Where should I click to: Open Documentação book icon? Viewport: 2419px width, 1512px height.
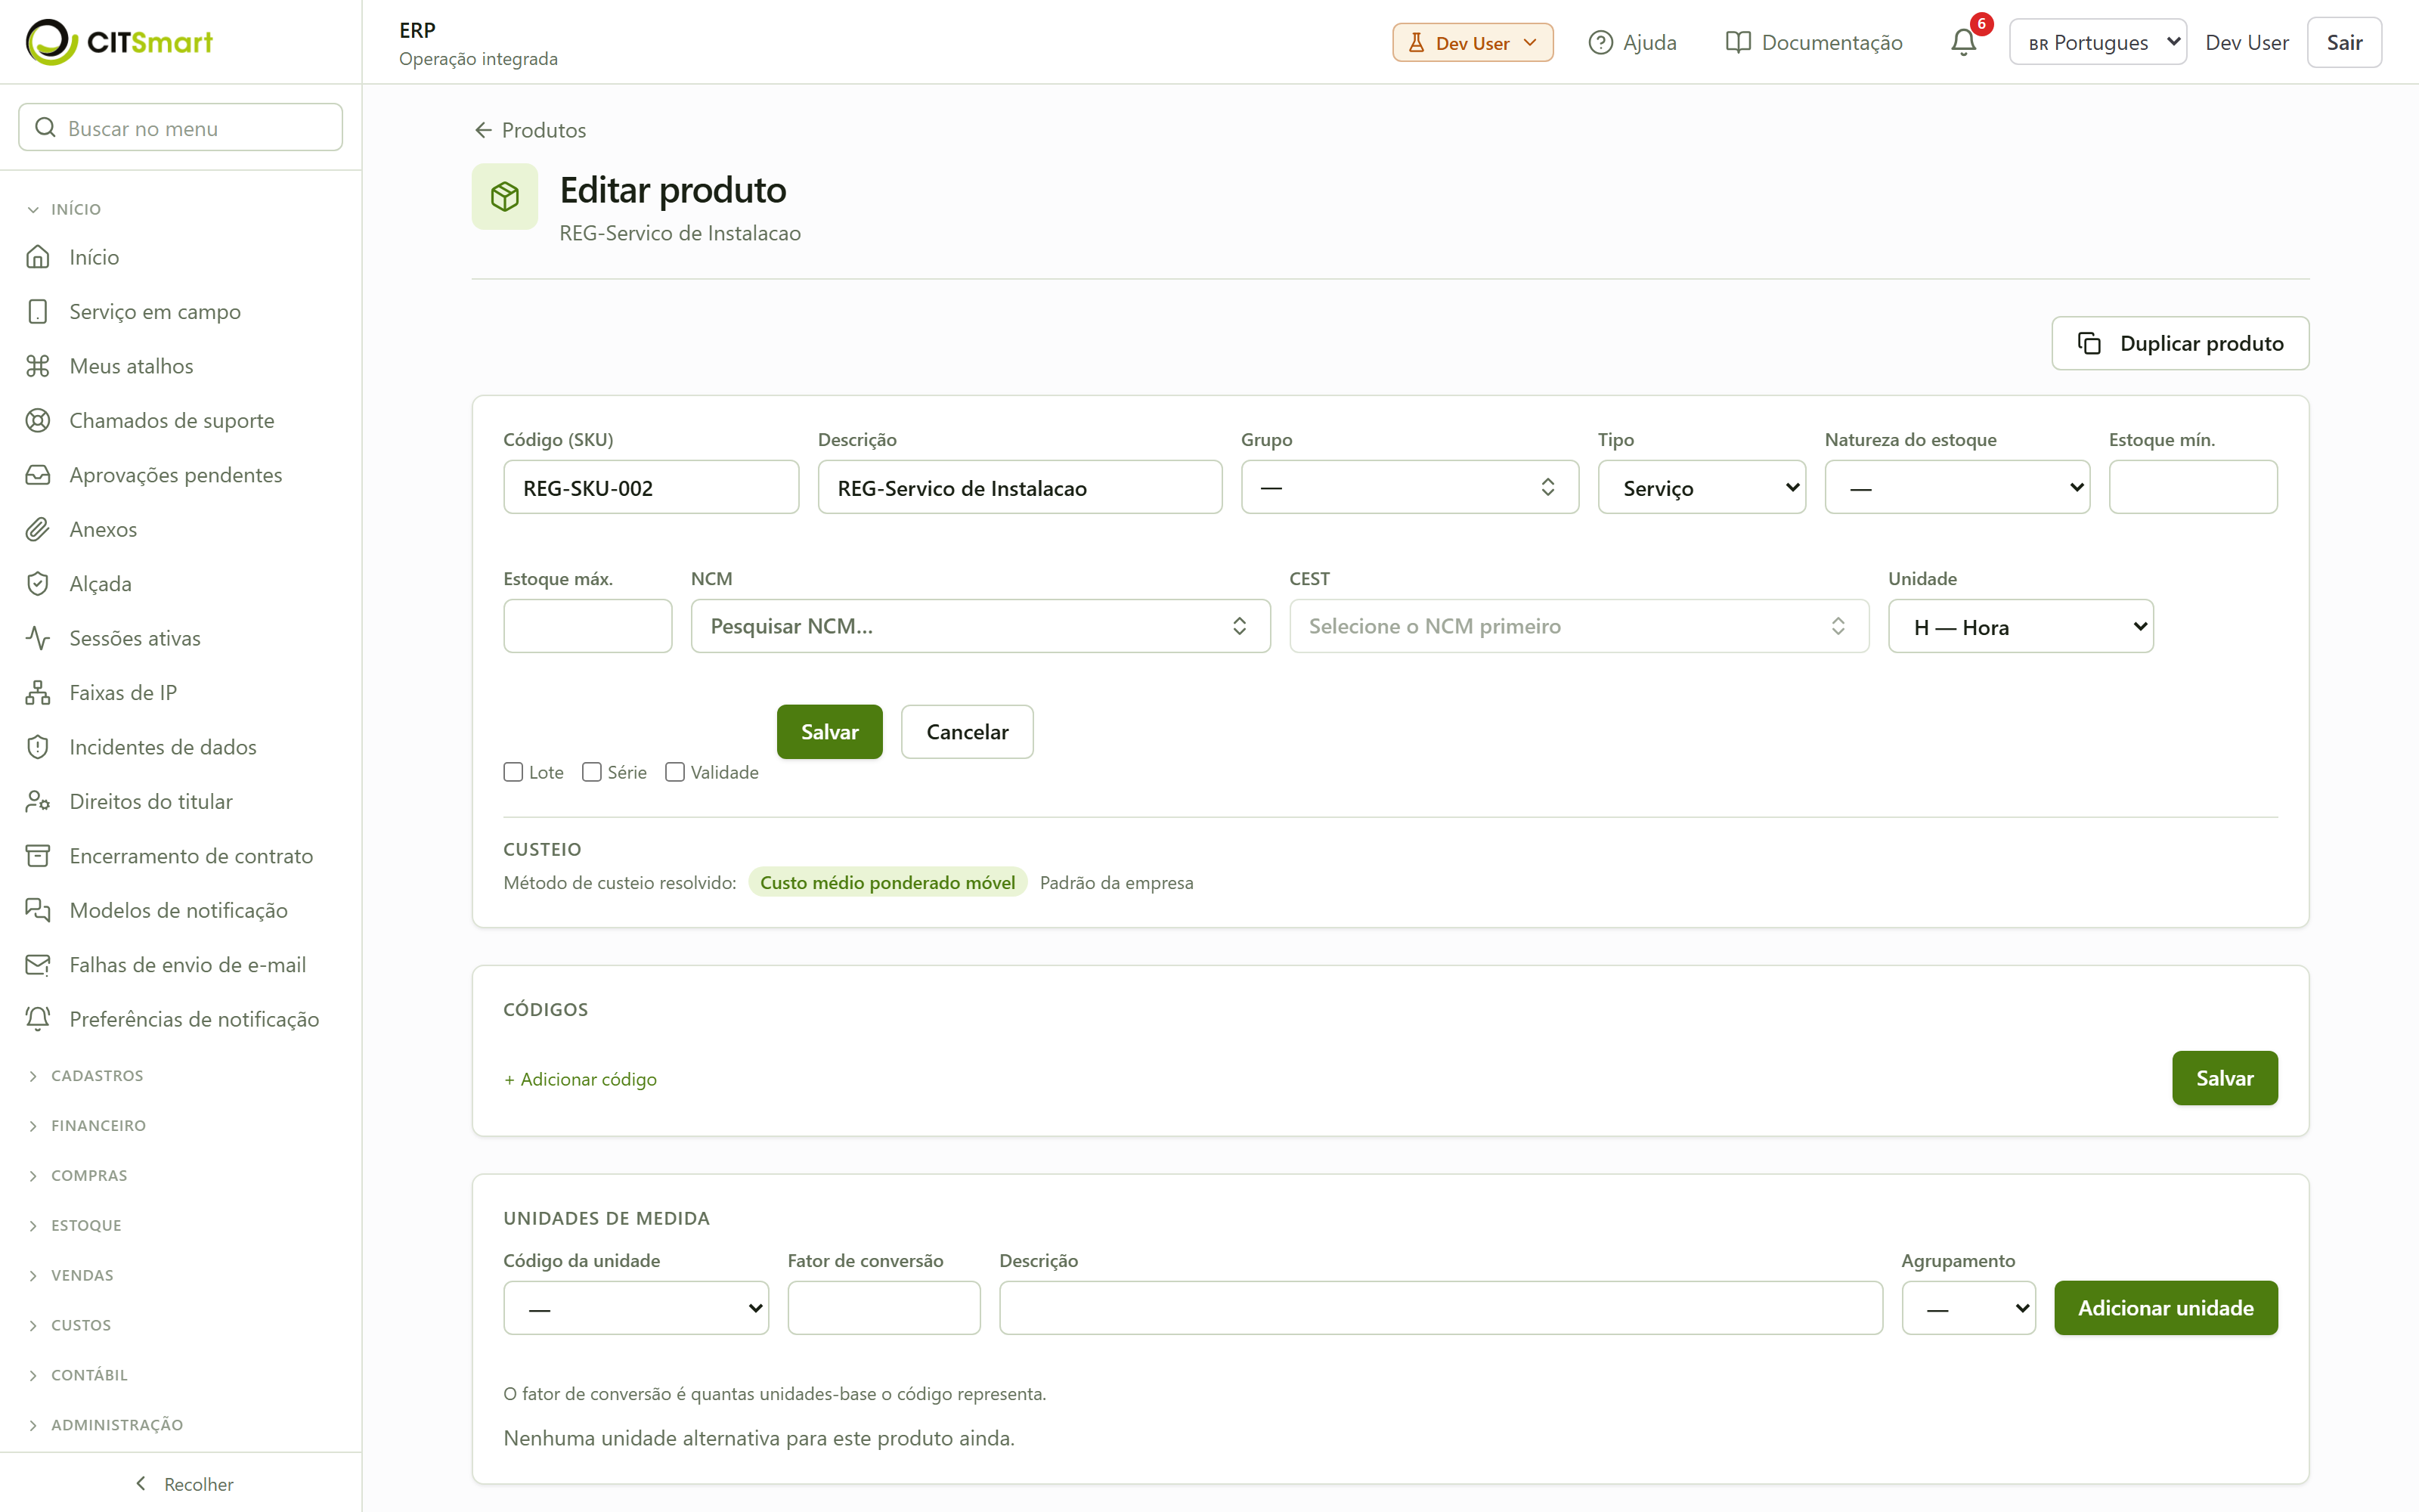[x=1739, y=42]
